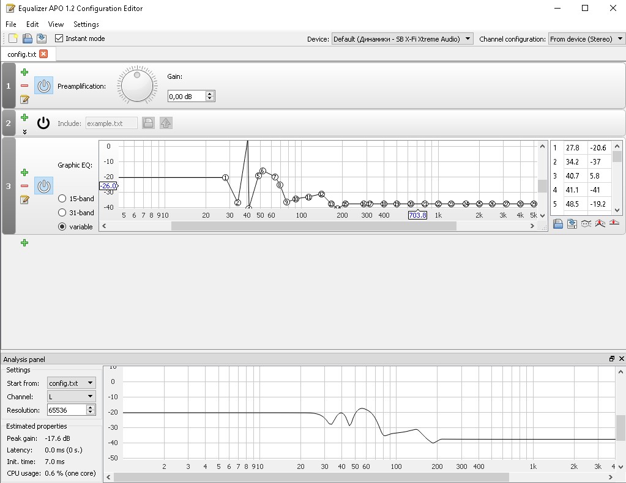
Task: Click the Include file name field
Action: coord(112,124)
